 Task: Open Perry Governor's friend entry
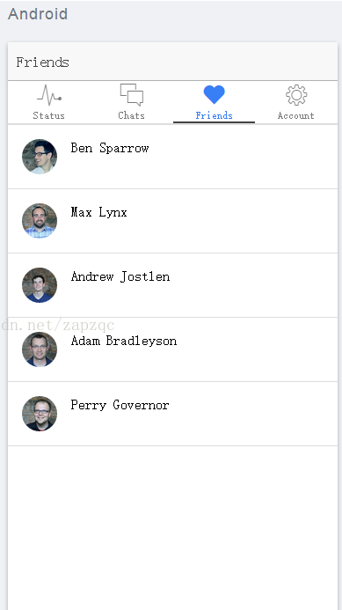[x=172, y=414]
